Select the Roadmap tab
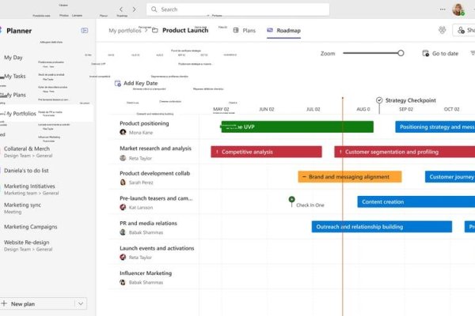 click(x=283, y=30)
